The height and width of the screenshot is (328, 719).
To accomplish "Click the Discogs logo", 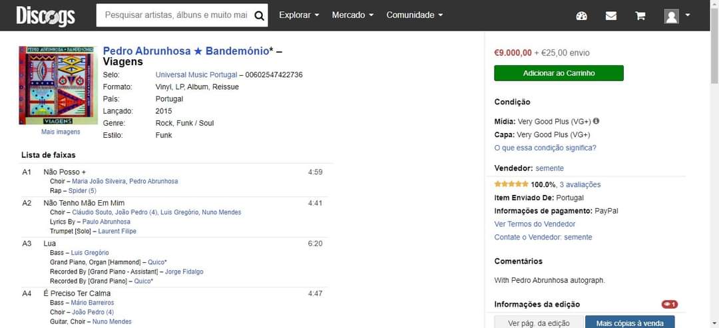I will click(x=45, y=15).
